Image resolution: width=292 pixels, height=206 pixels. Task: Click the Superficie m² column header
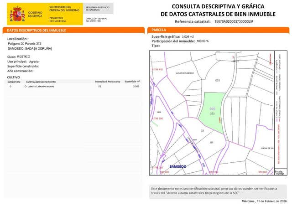[132, 81]
